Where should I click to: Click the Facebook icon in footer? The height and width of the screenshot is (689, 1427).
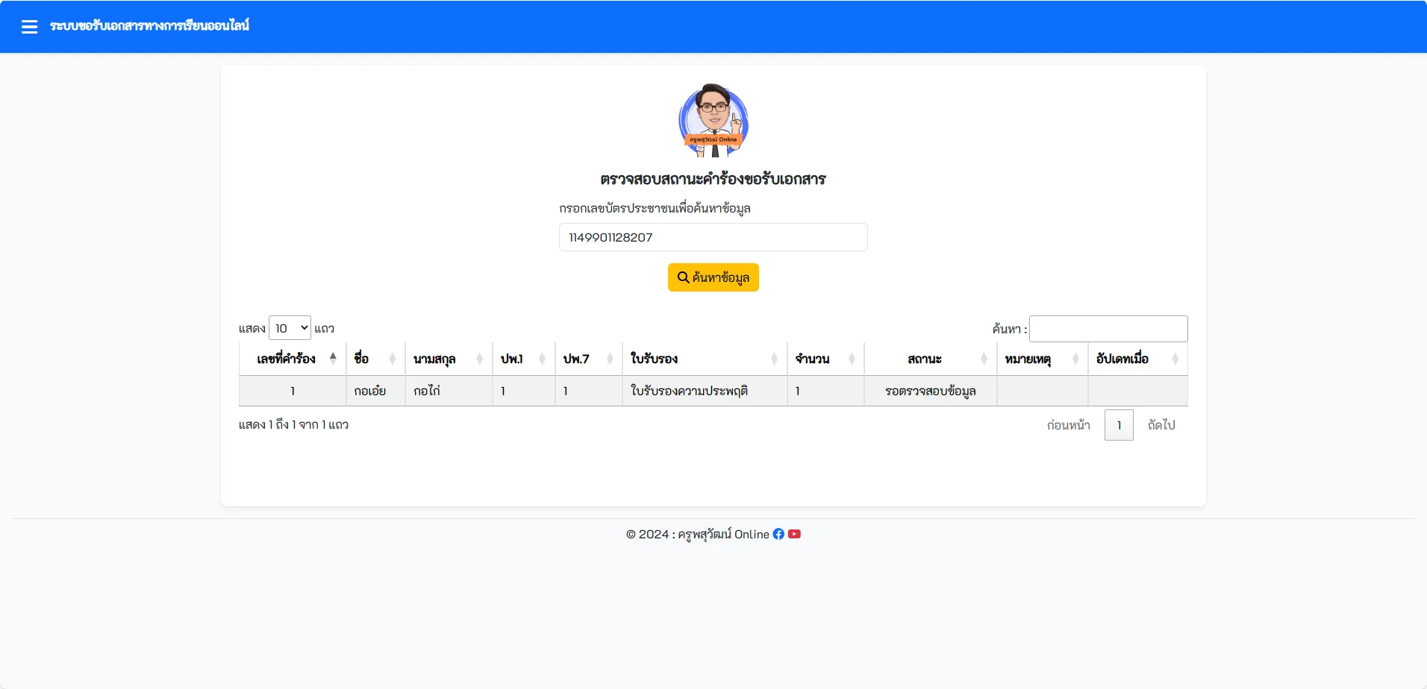(x=778, y=534)
